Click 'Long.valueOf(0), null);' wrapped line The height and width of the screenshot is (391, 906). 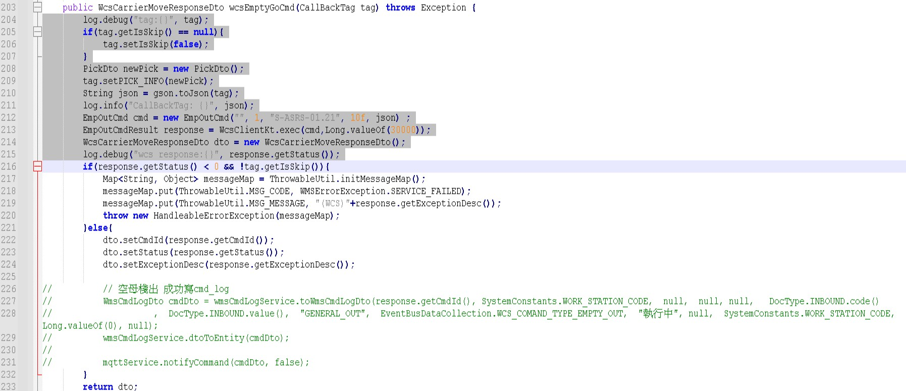[100, 326]
